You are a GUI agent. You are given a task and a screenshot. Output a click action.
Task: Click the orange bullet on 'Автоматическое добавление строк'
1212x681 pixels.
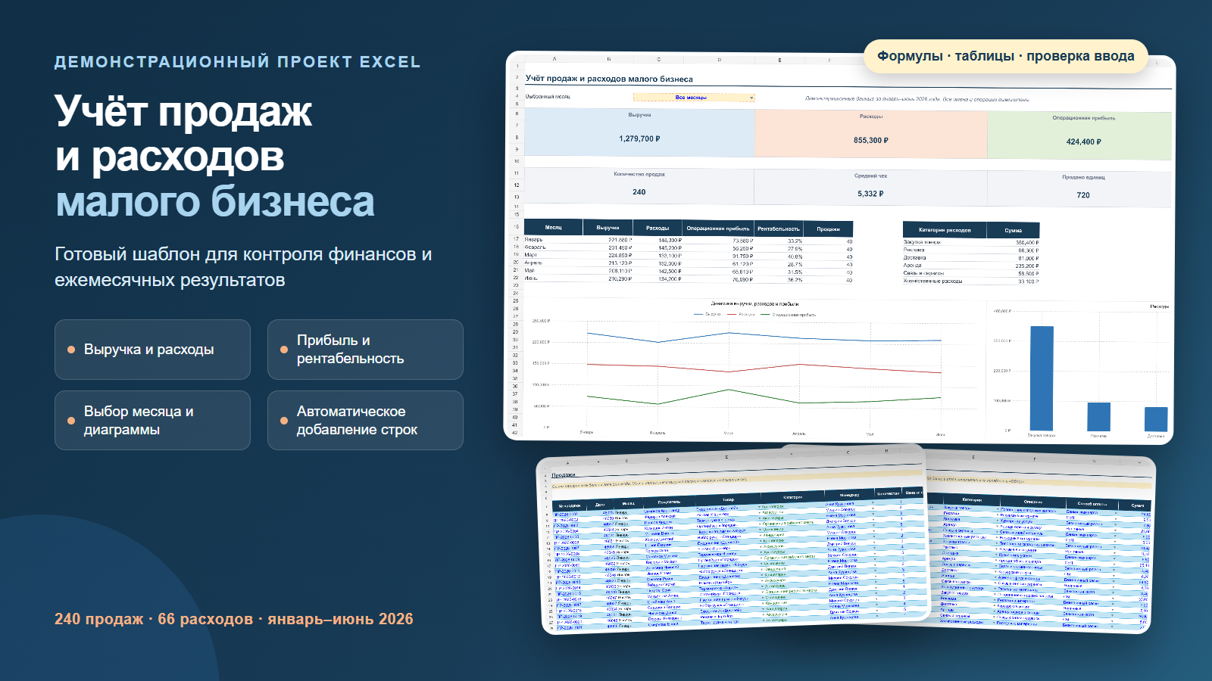tap(284, 421)
